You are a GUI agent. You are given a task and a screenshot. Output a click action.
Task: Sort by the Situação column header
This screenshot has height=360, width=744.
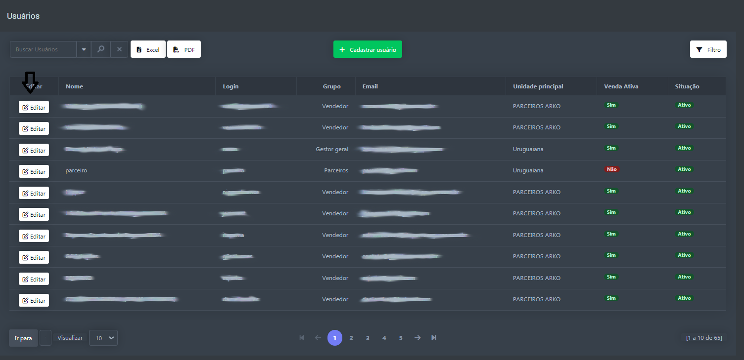pyautogui.click(x=687, y=86)
